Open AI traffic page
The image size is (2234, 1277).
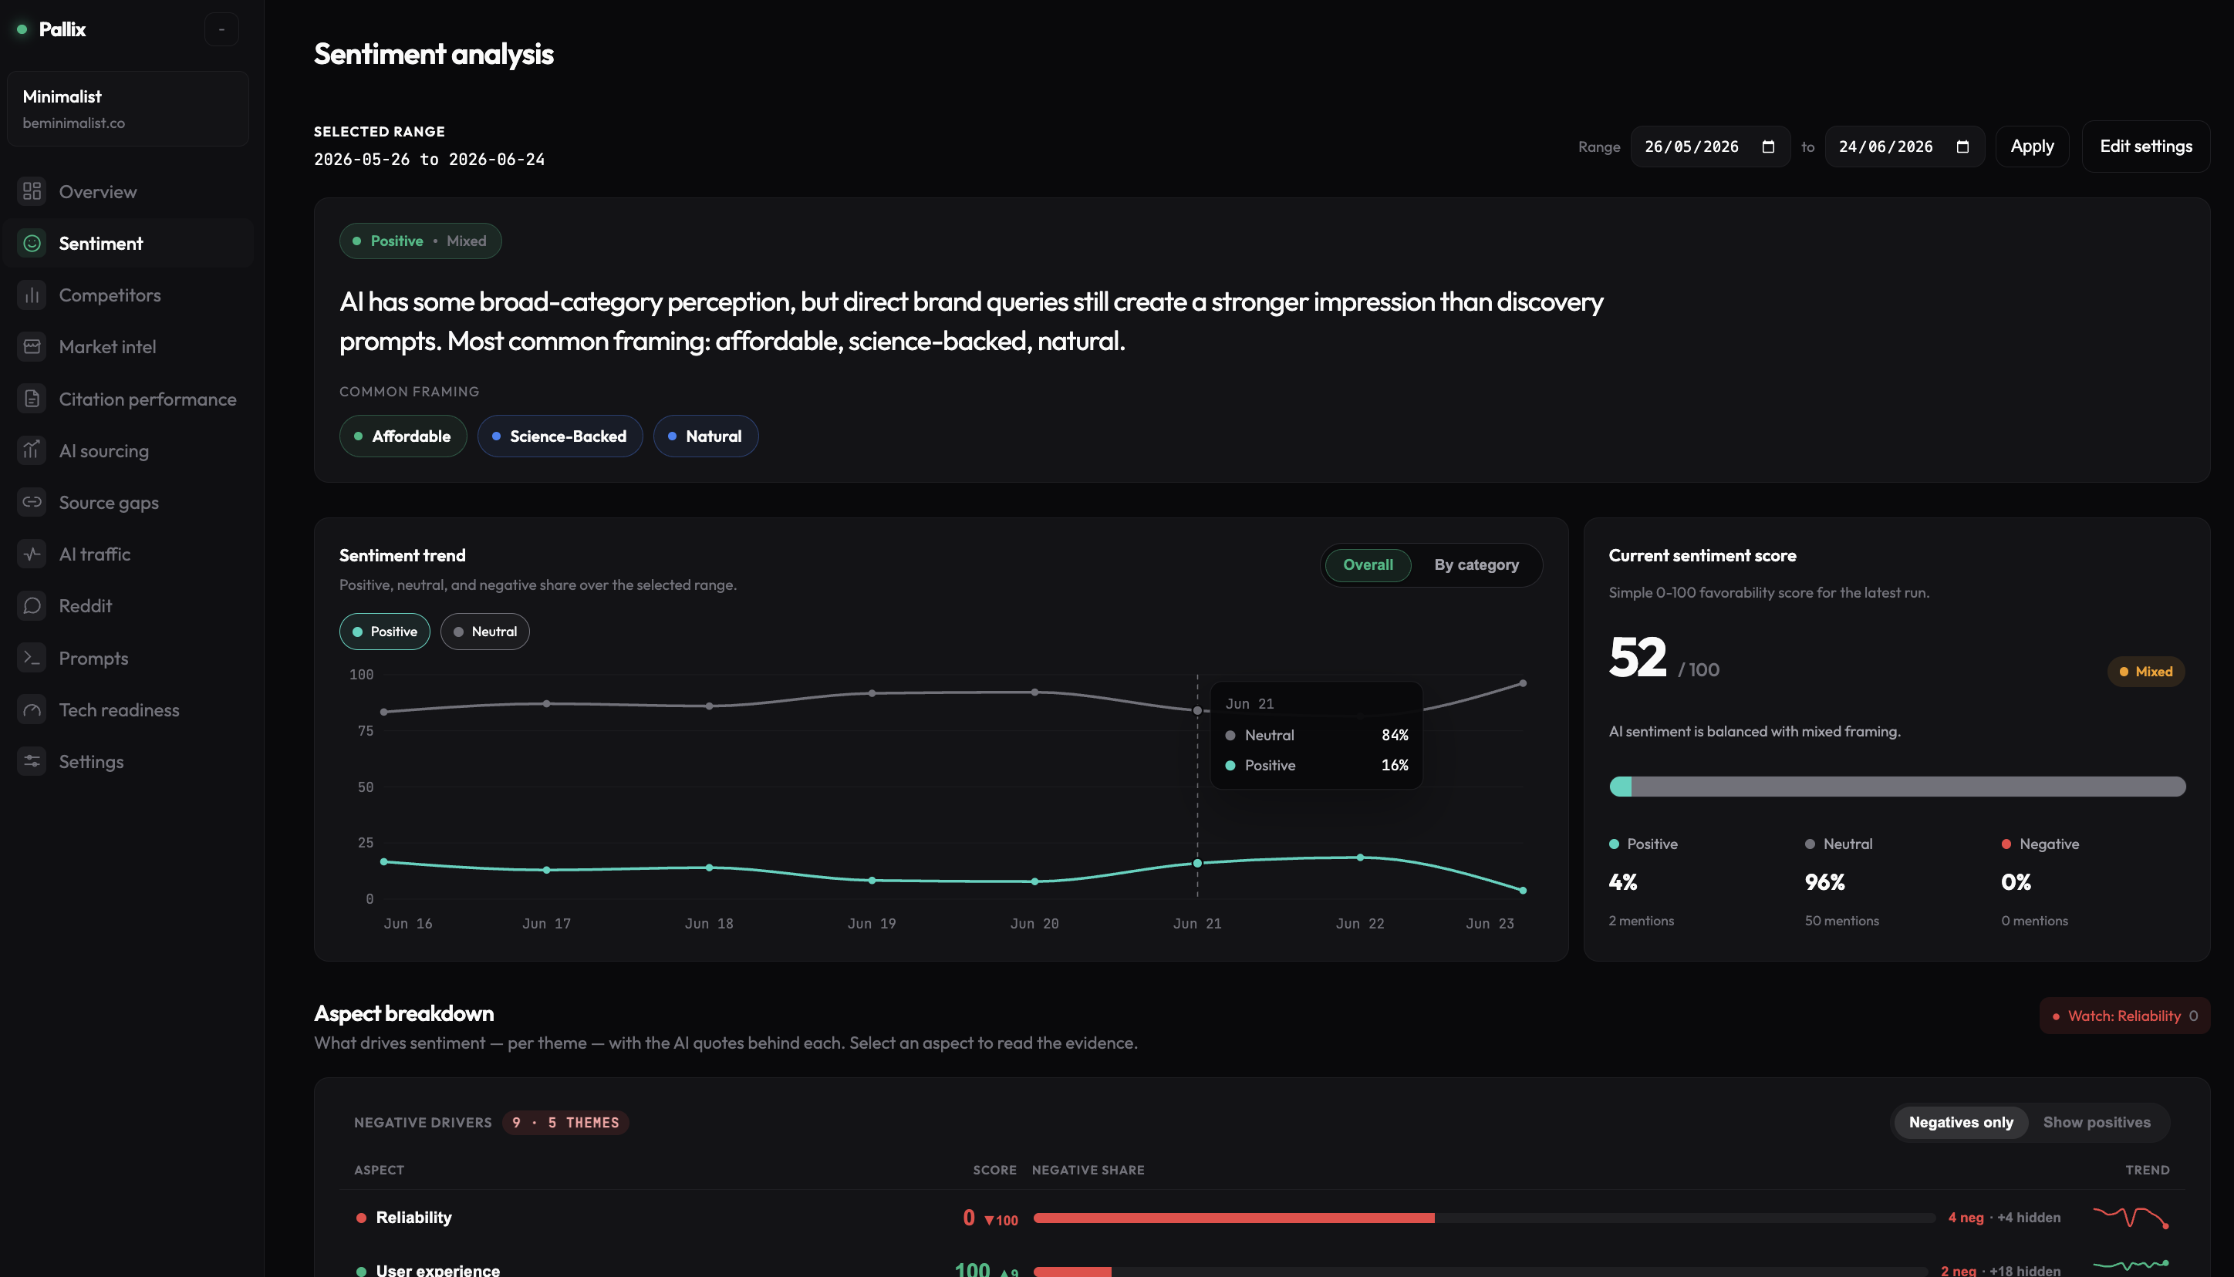tap(128, 554)
